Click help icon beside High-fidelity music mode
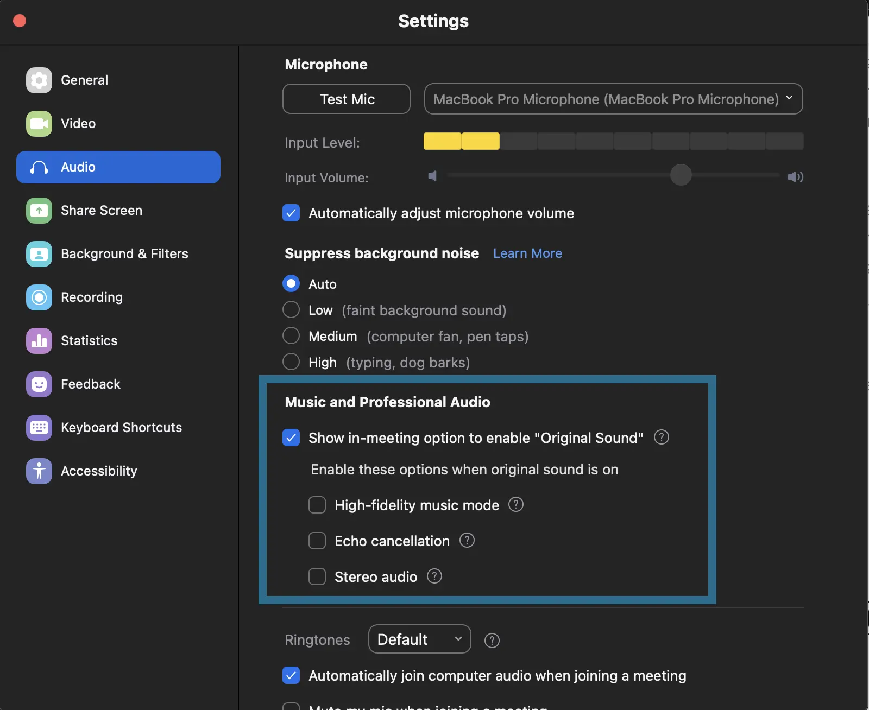The image size is (869, 710). 515,504
